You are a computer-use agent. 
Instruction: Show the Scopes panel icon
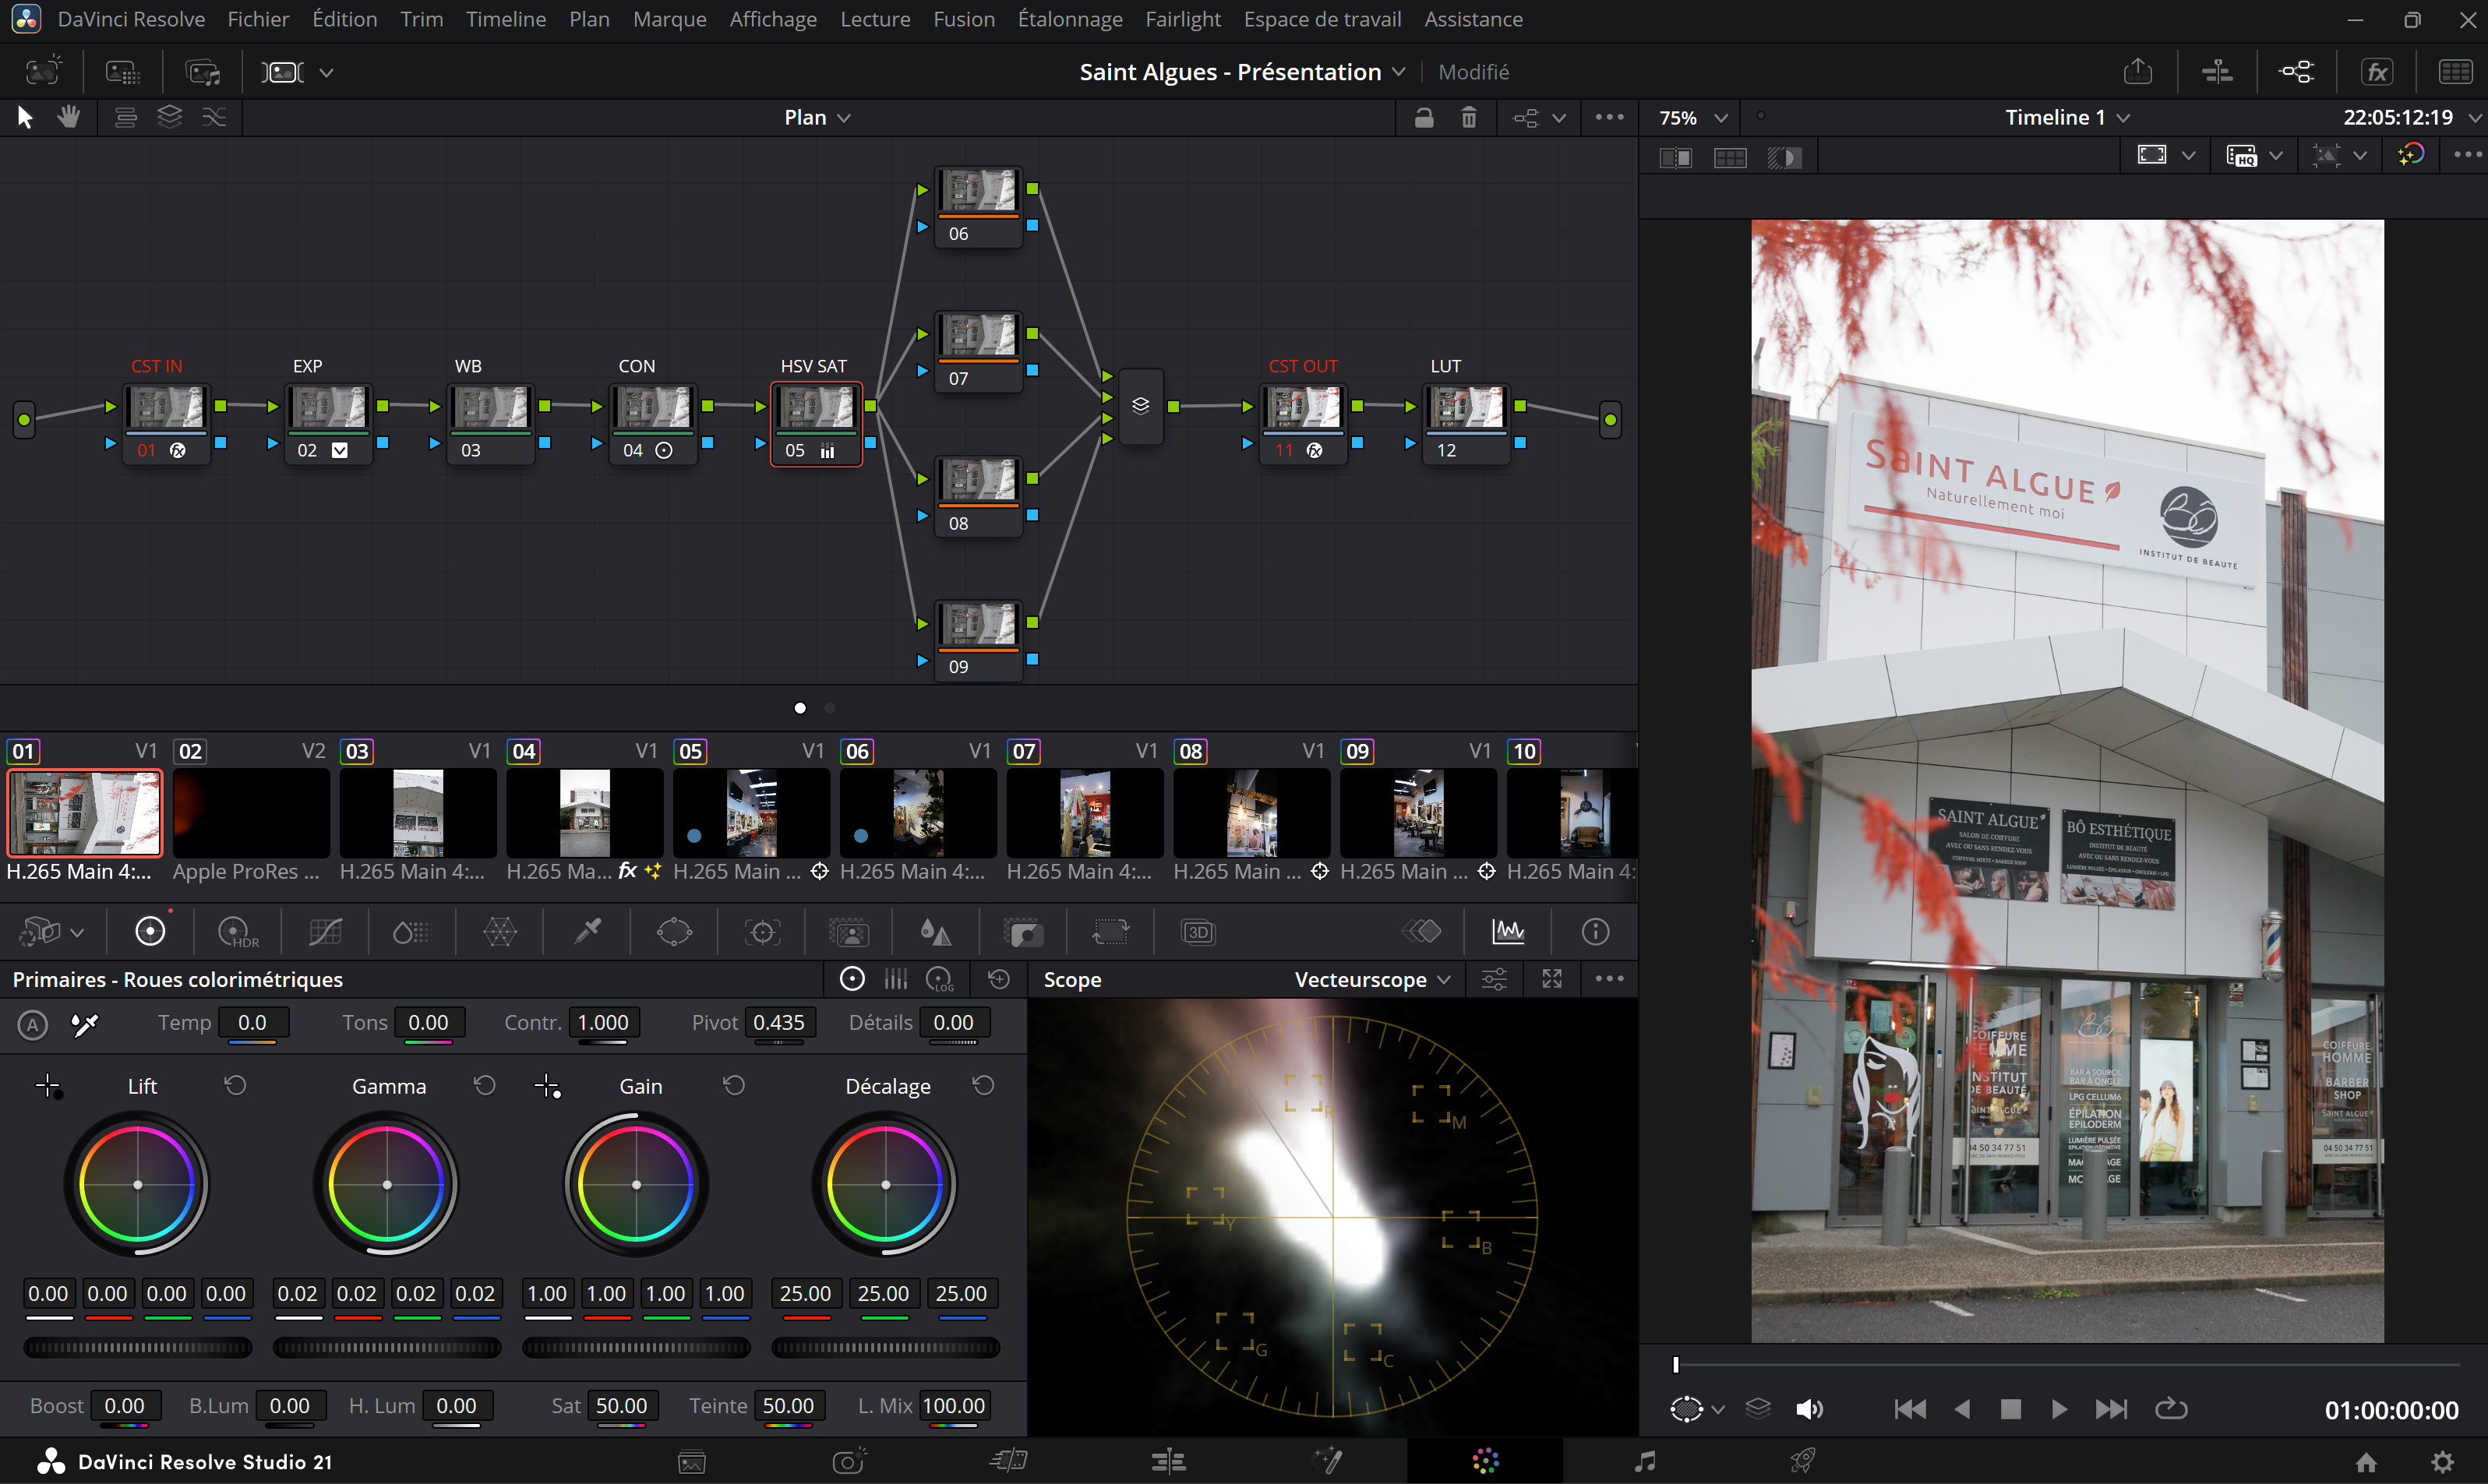[x=1508, y=932]
